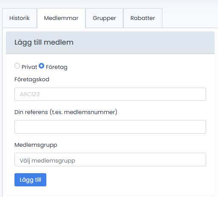
Task: Click the Lägg till medlem heading
Action: 44,43
